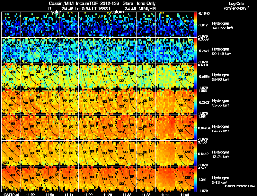Click the colorbar beside the 5-13 keV row

click(x=195, y=179)
